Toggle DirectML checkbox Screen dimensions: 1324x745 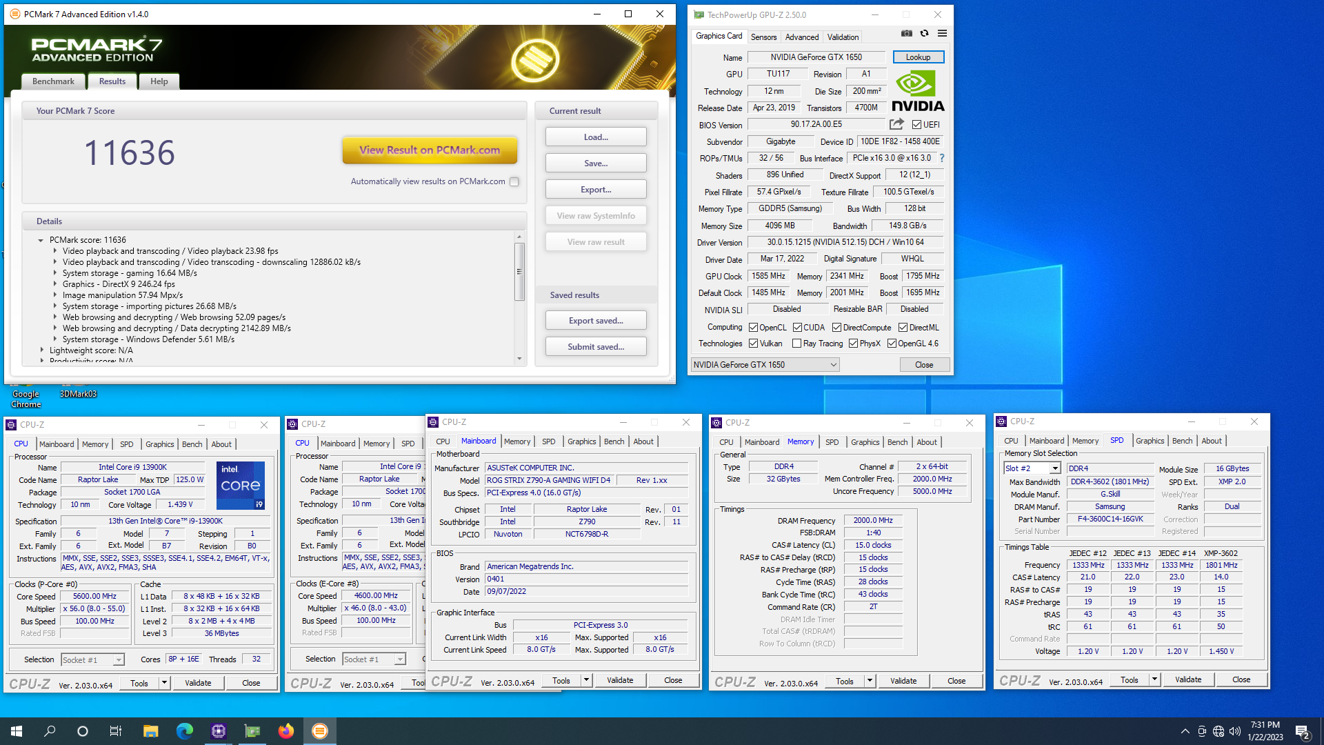tap(903, 328)
